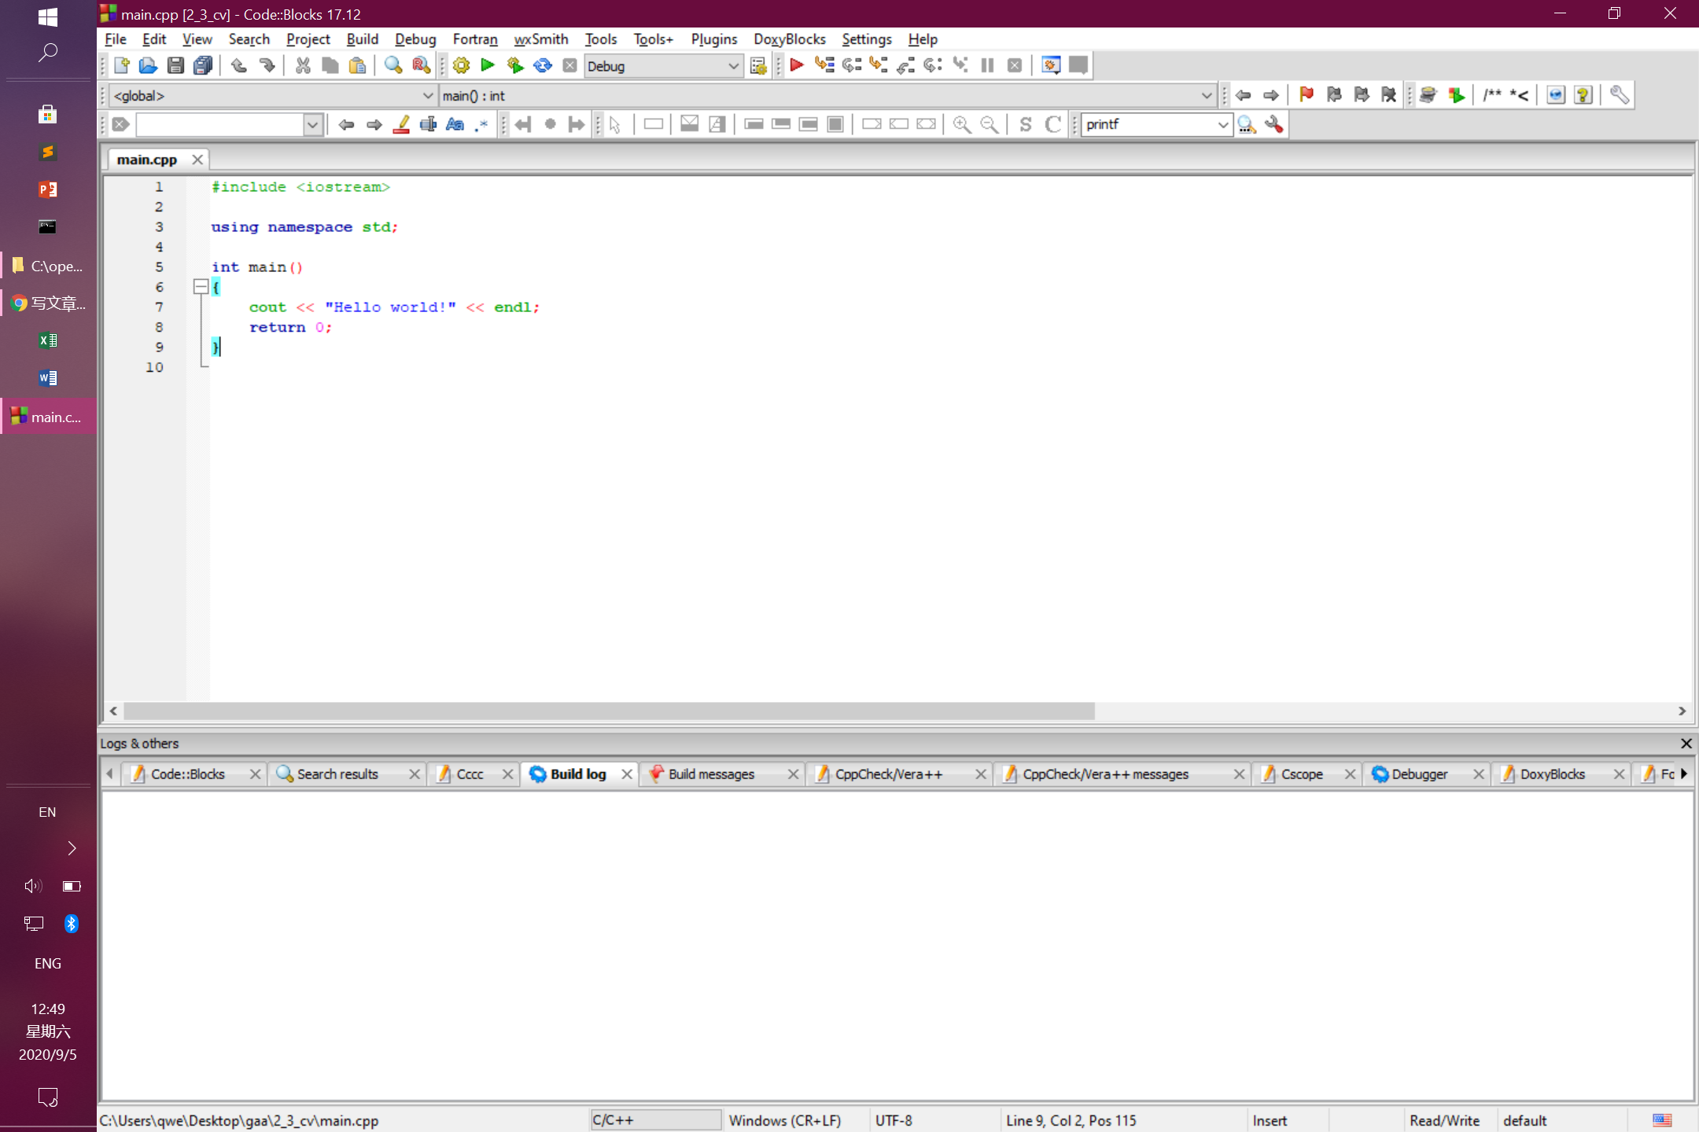
Task: Expand the <global> scope dropdown
Action: (428, 96)
